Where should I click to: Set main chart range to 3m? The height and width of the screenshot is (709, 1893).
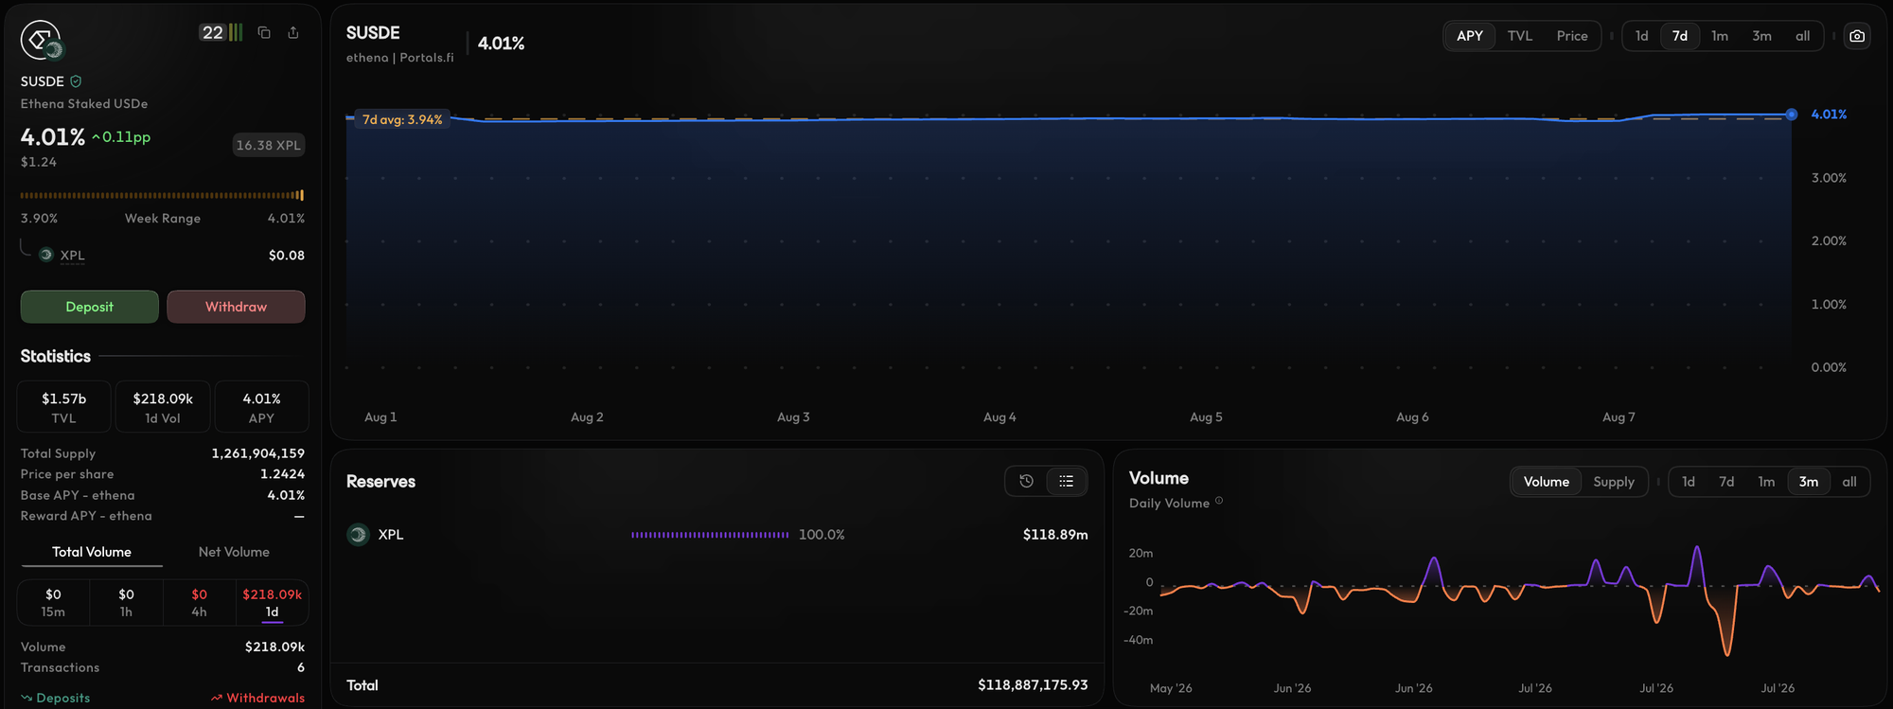point(1761,36)
